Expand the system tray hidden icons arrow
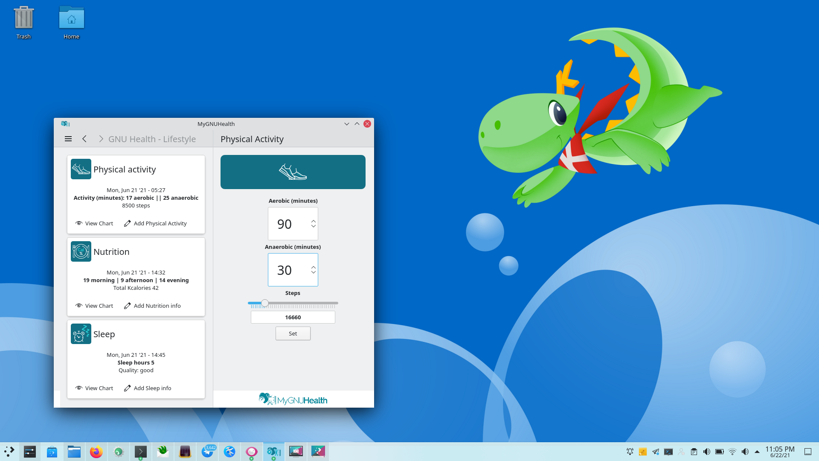The width and height of the screenshot is (819, 461). coord(757,452)
